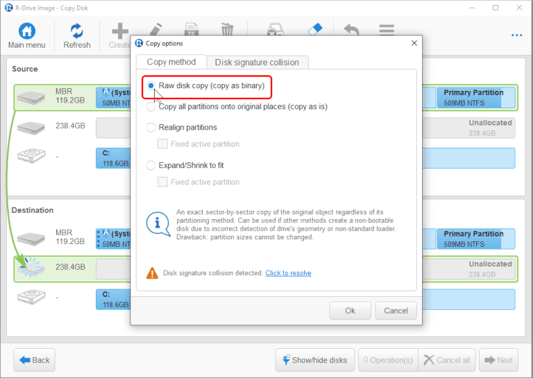Click the Create plus icon
The image size is (533, 378).
(119, 31)
